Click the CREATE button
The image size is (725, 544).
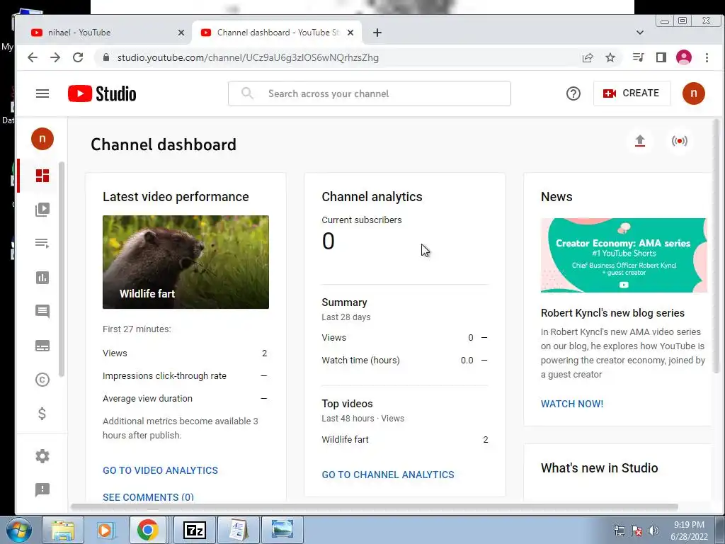632,93
